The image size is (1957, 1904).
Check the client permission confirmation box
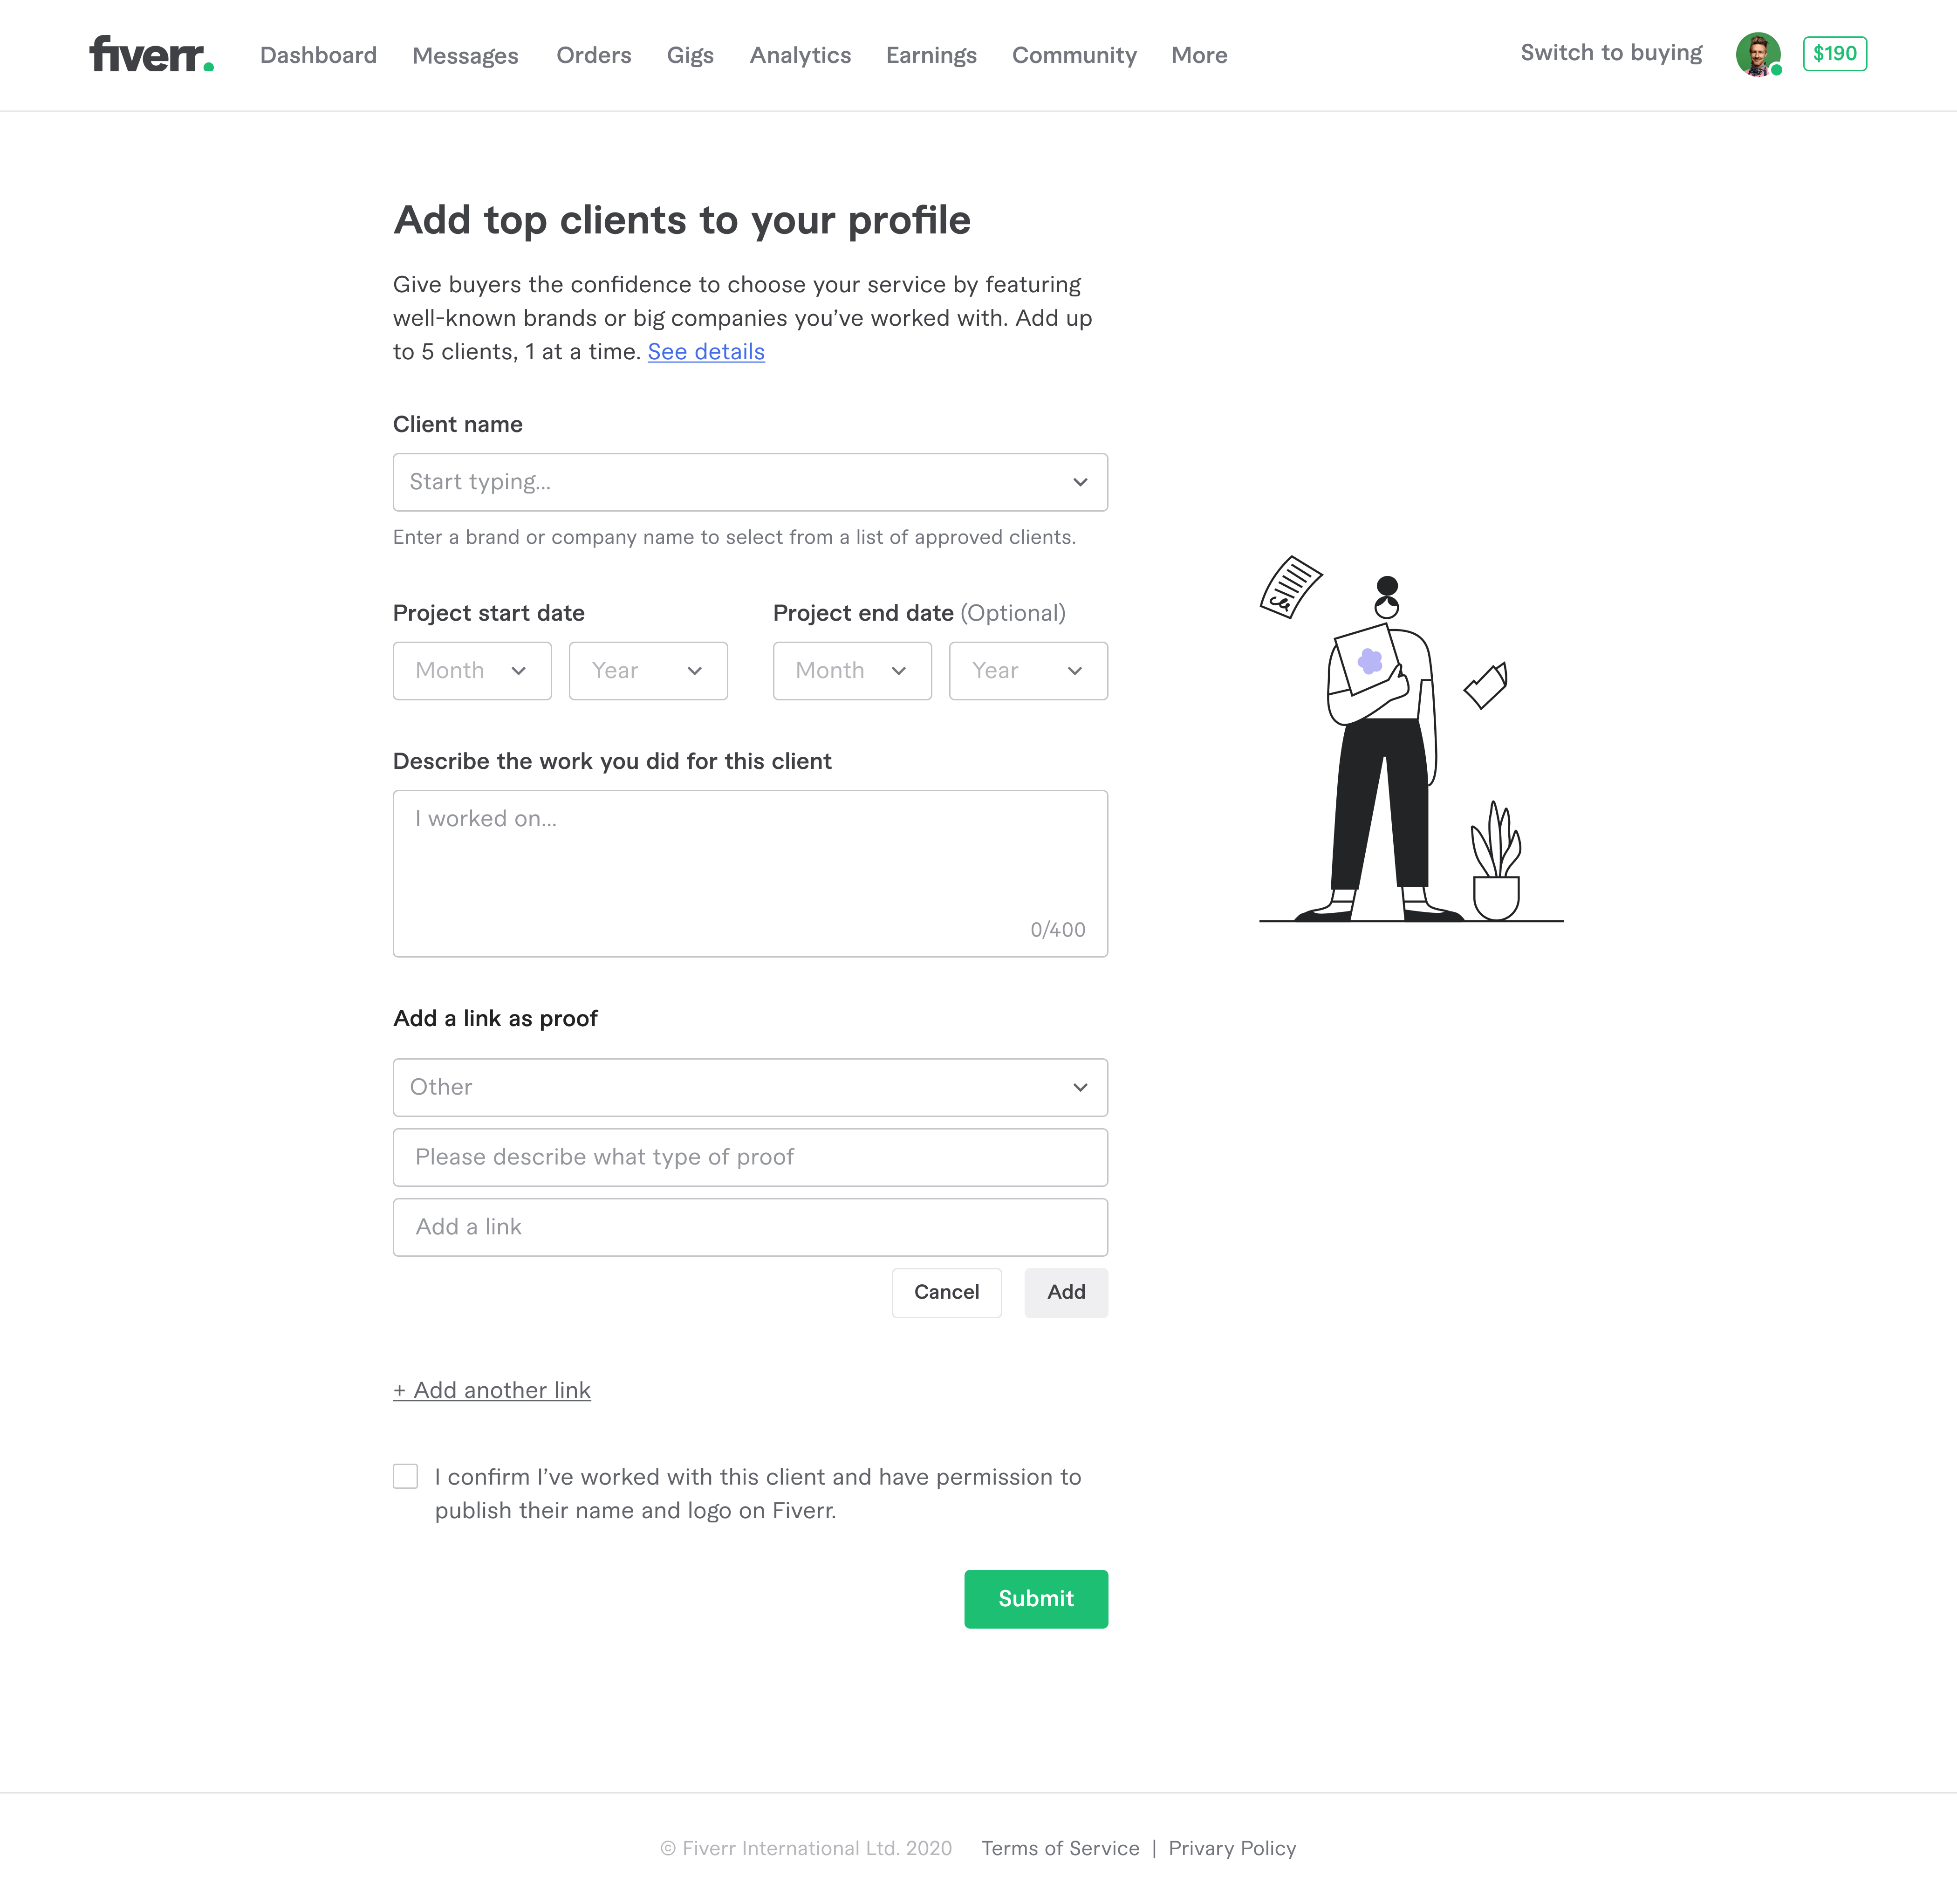point(405,1476)
